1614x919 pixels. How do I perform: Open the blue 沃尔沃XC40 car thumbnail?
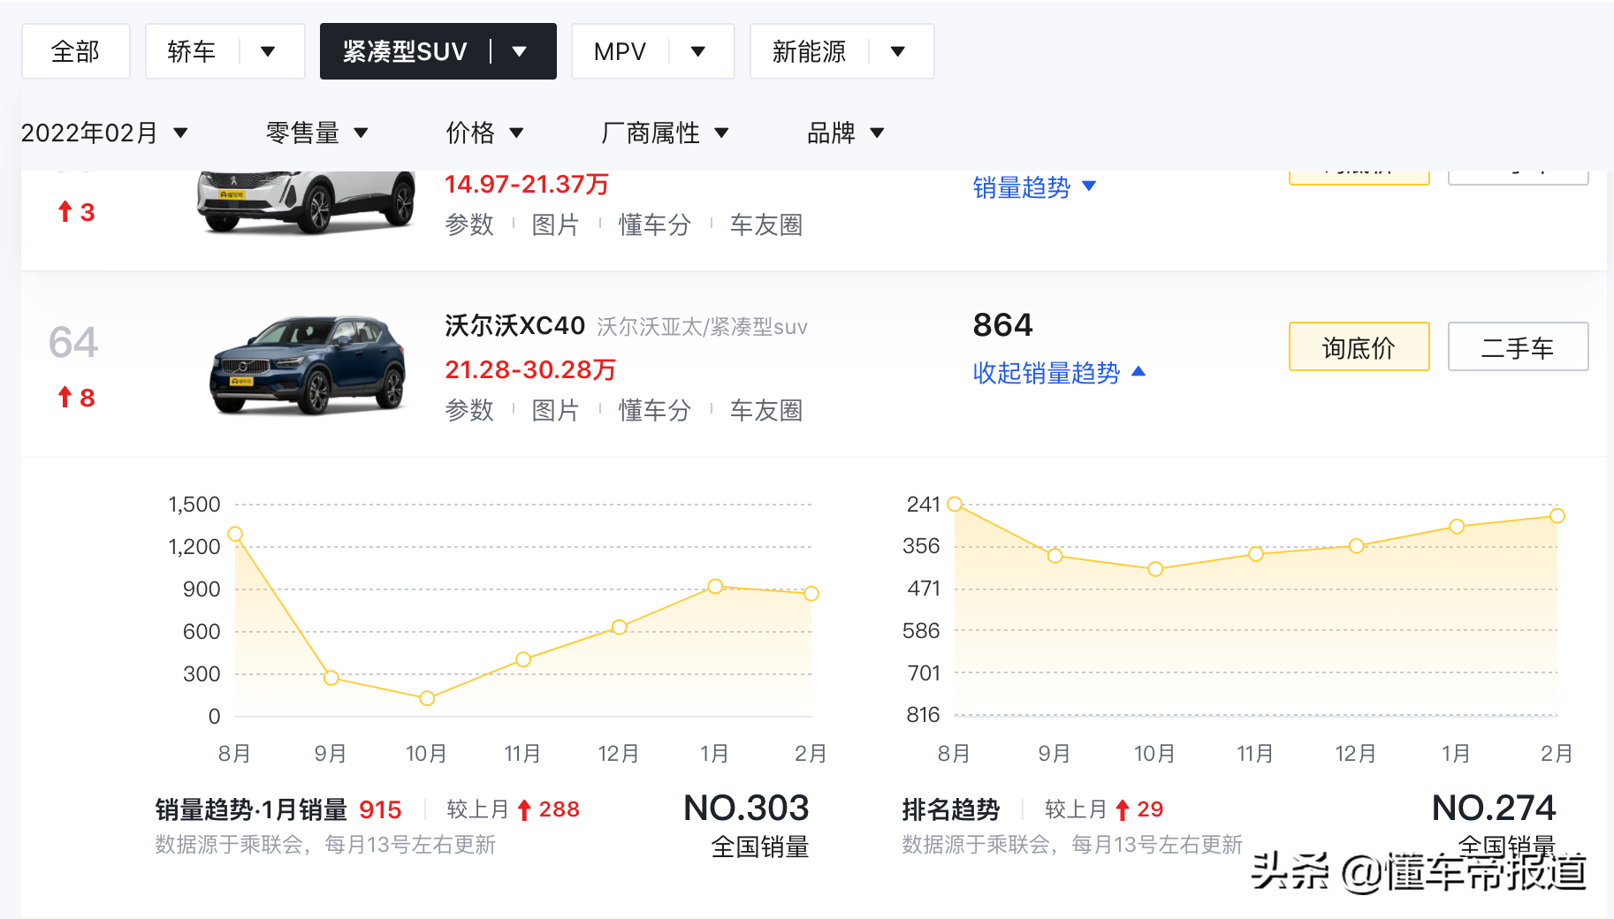308,365
